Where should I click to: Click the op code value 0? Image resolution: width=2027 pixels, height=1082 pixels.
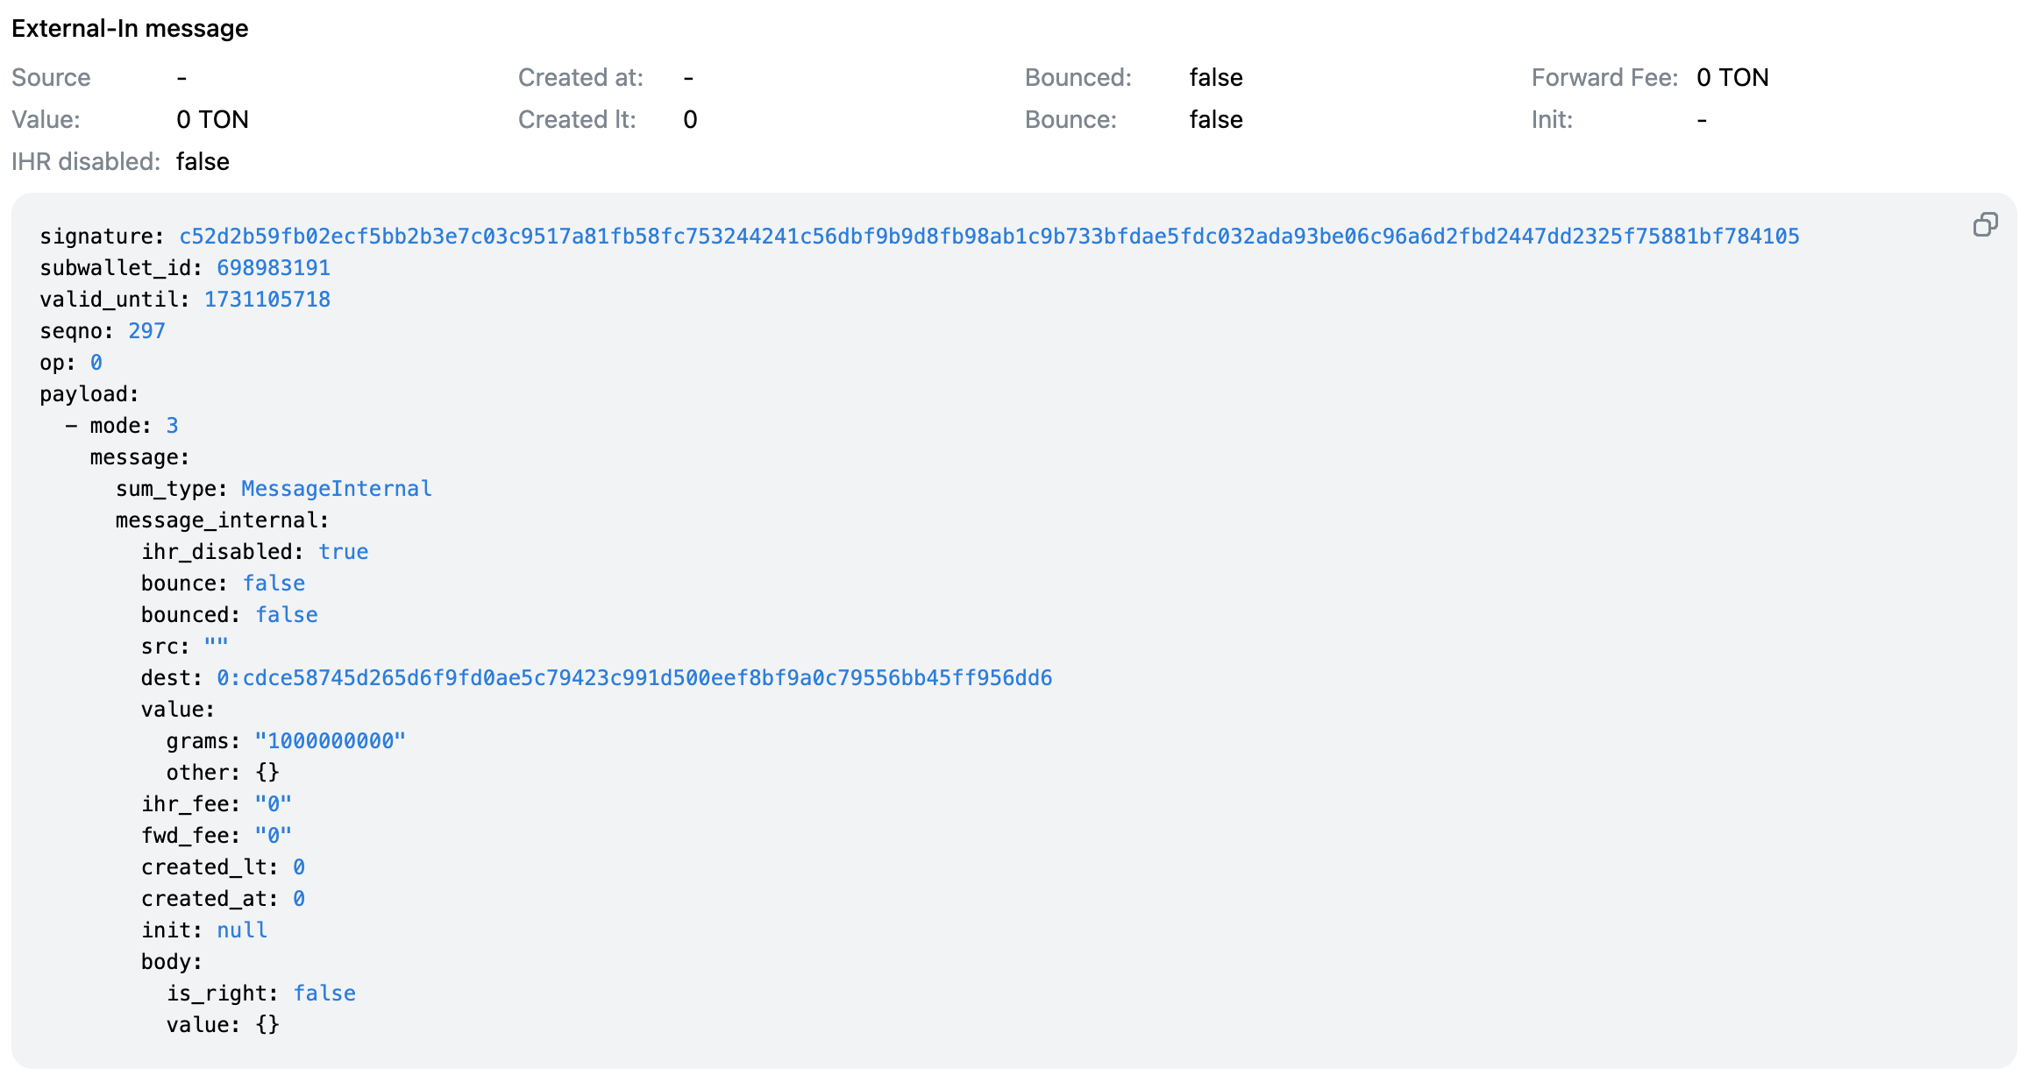pos(96,362)
